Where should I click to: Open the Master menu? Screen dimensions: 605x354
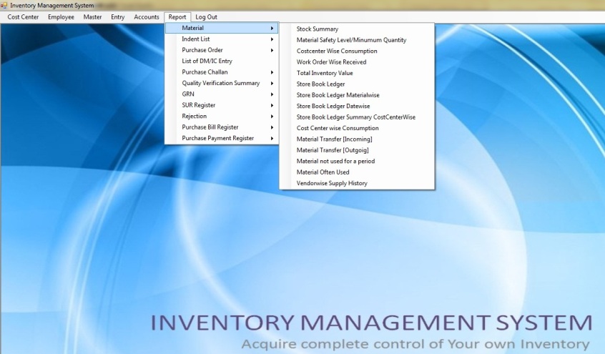click(x=92, y=16)
